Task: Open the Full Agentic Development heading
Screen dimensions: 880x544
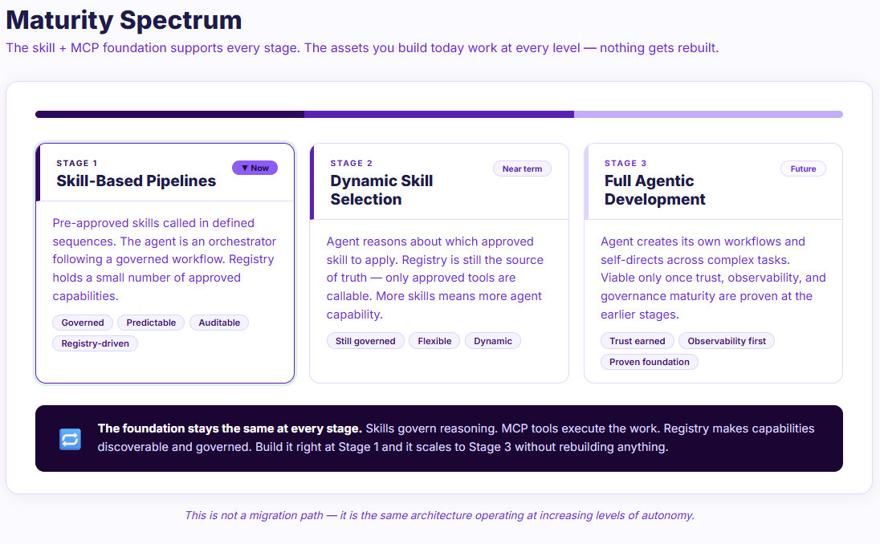Action: 655,190
